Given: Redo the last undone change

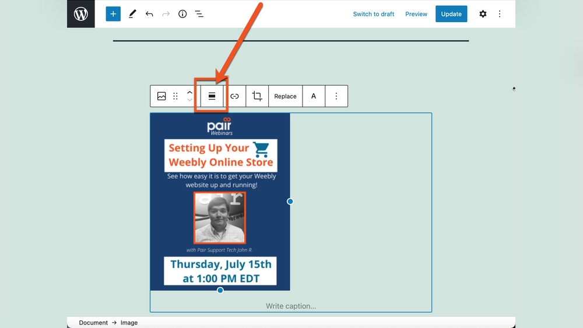Looking at the screenshot, I should (166, 14).
